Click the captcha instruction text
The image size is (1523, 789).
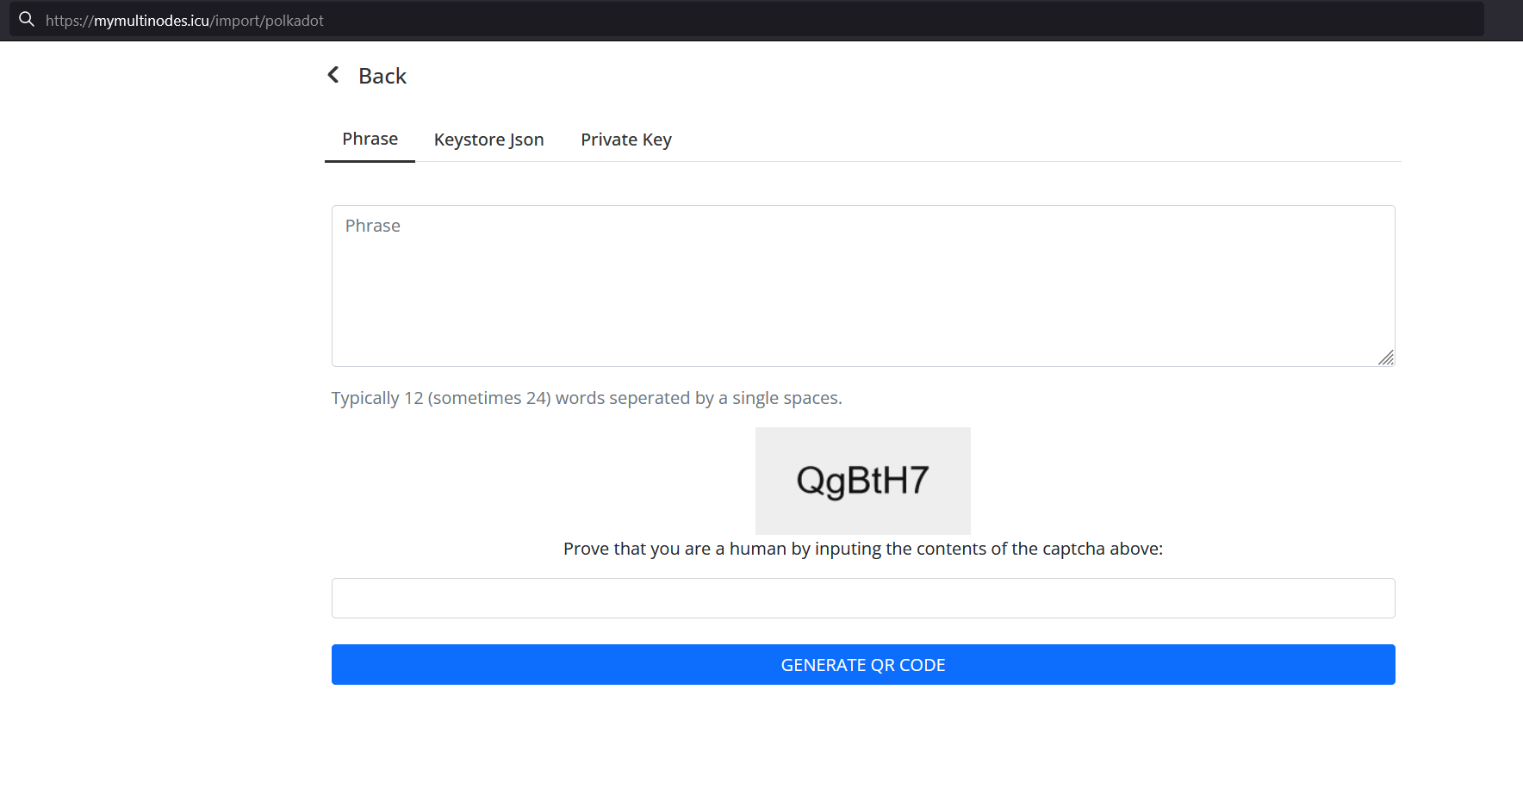click(862, 548)
